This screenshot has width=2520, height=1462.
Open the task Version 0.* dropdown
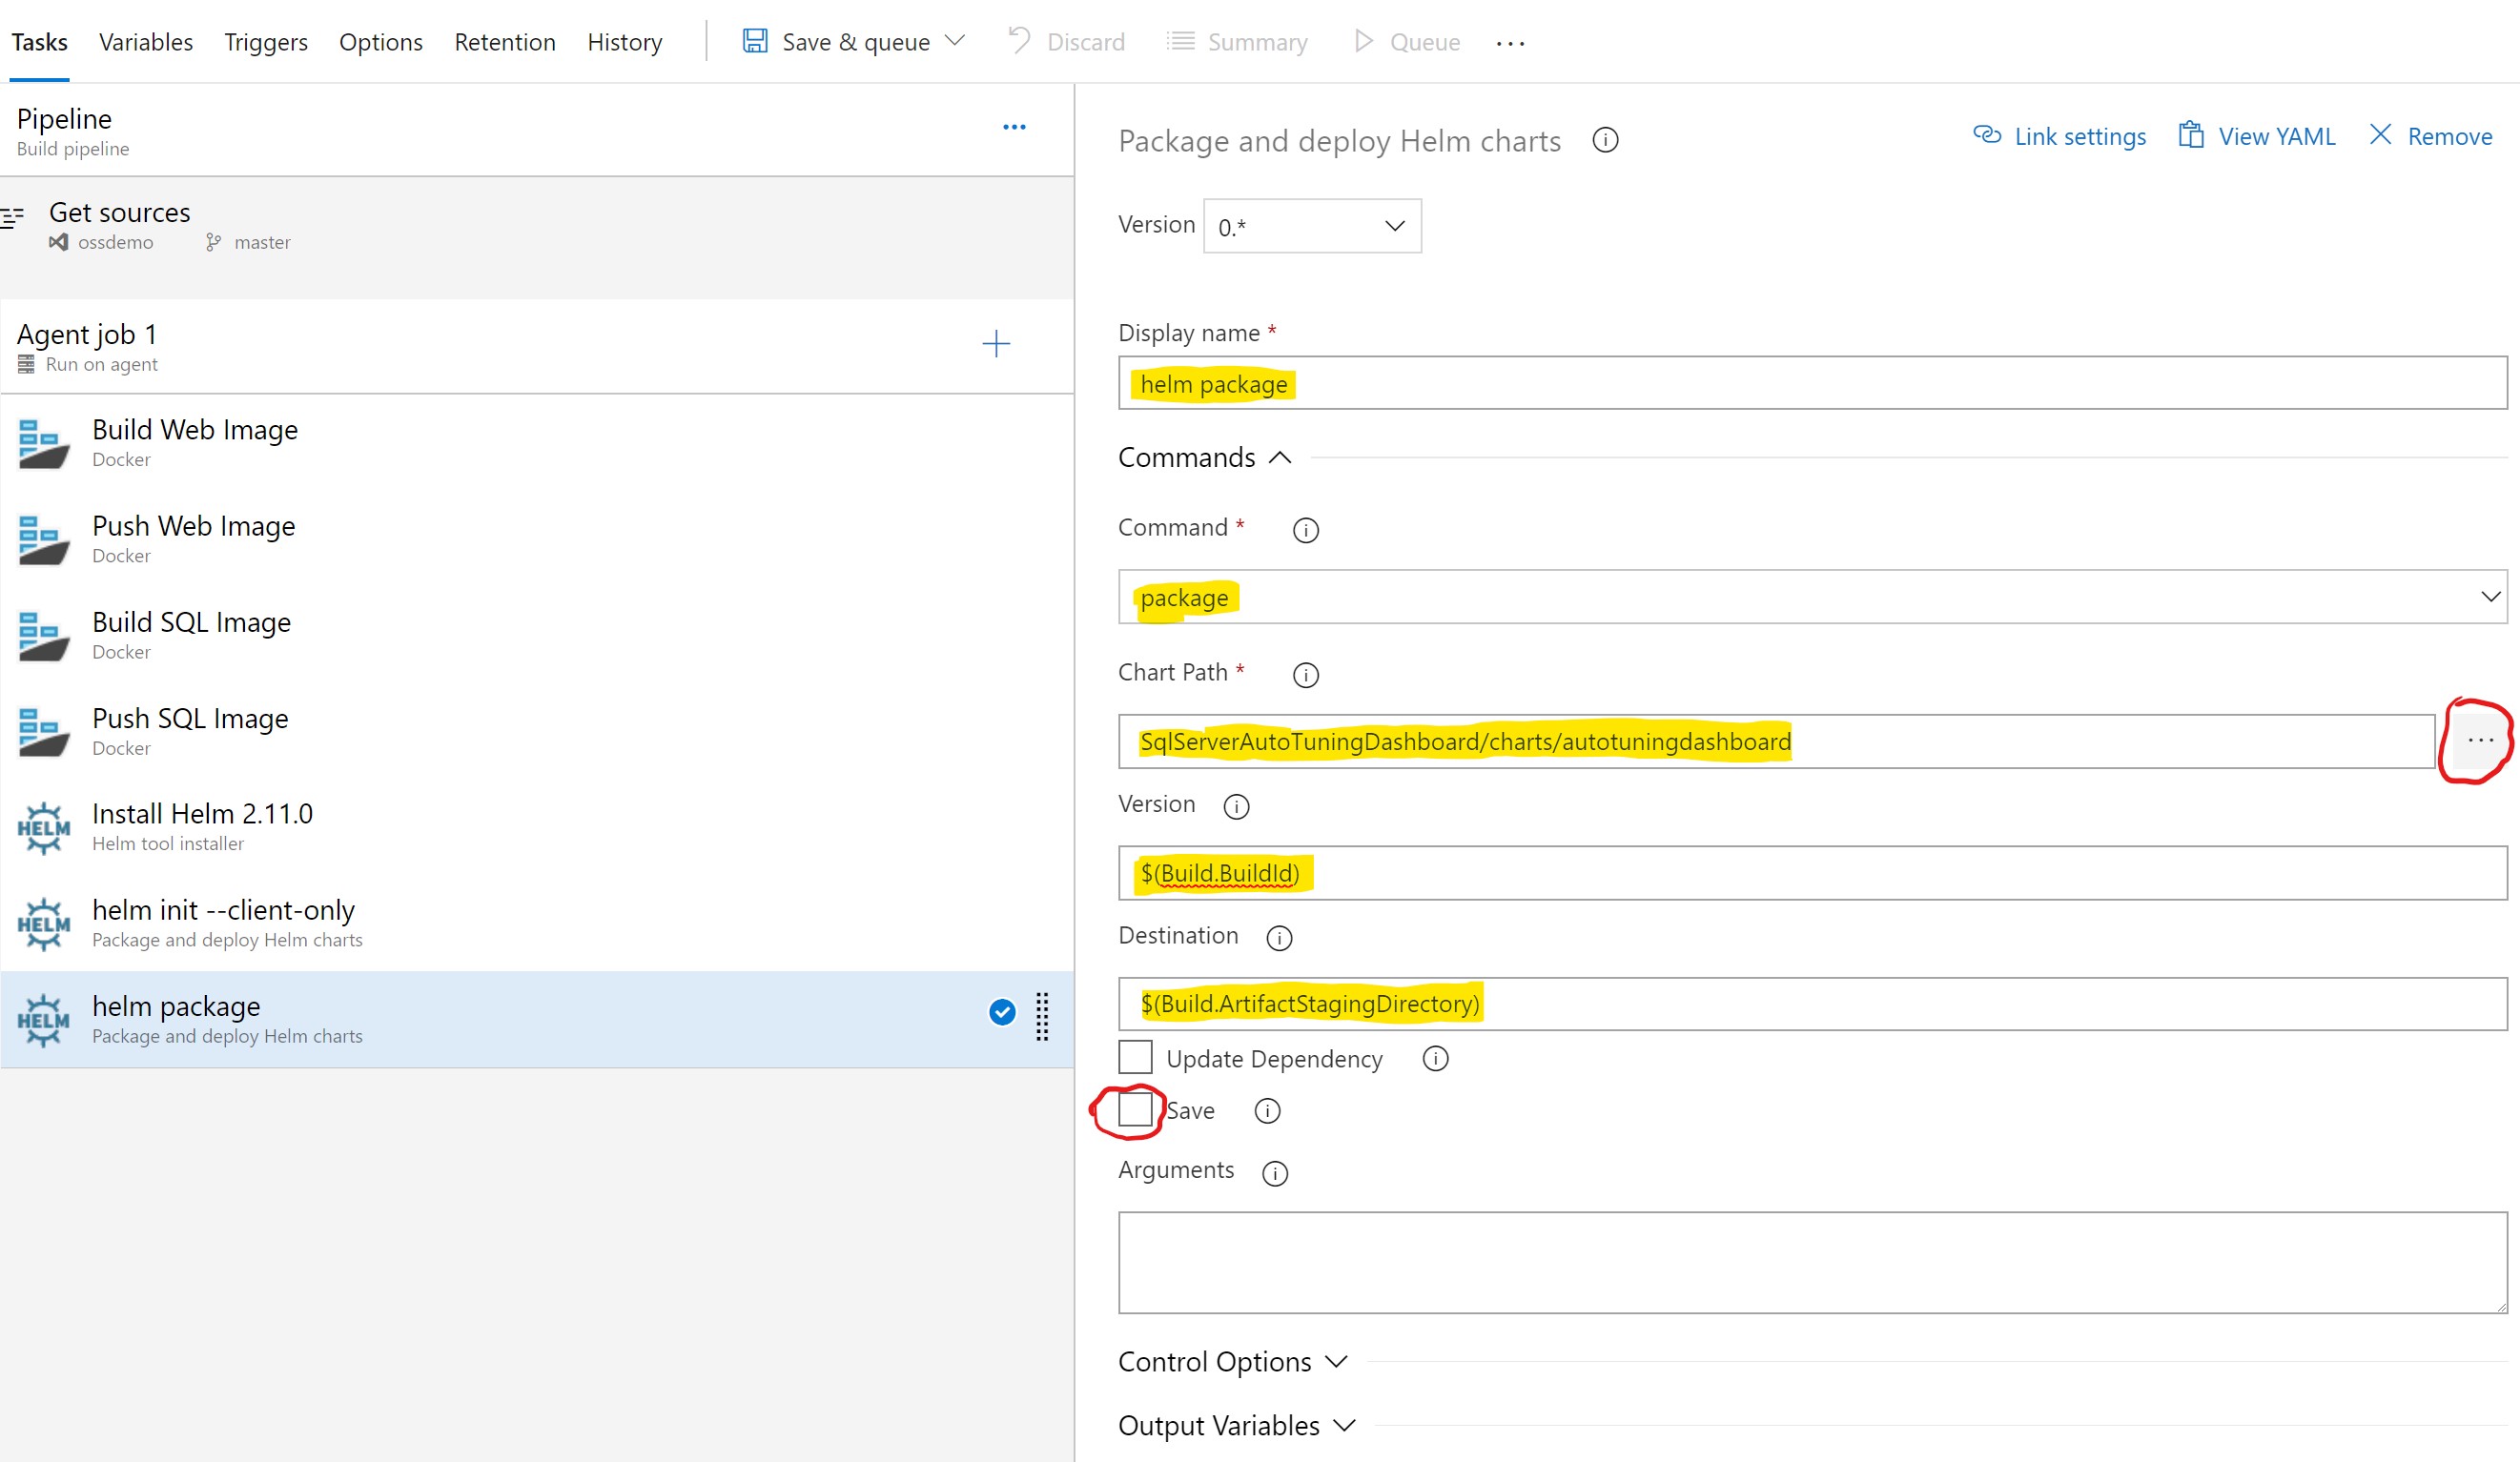coord(1311,227)
